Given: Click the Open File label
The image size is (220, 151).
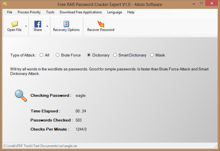Looking at the screenshot, I should pyautogui.click(x=14, y=30).
